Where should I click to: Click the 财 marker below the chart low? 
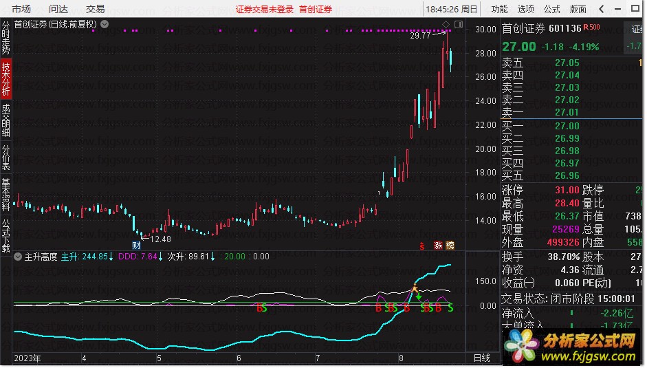[x=137, y=246]
